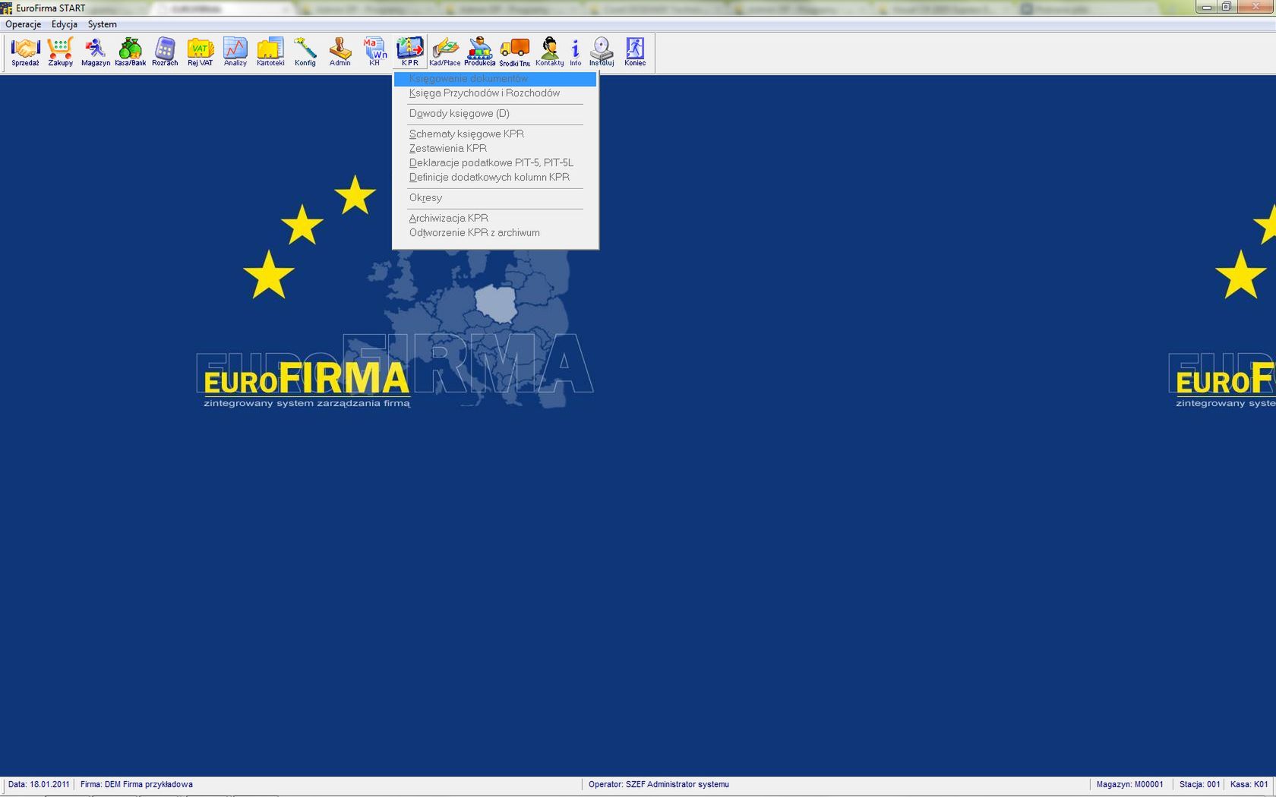The width and height of the screenshot is (1276, 797).
Task: Open the Admin stamp icon
Action: 340,52
